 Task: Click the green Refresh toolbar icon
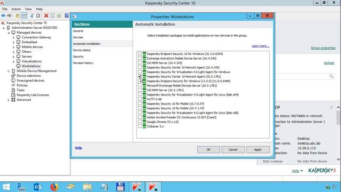click(x=59, y=15)
